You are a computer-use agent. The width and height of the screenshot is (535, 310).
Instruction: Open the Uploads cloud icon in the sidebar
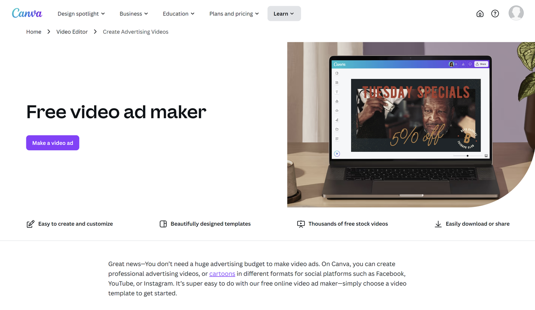pos(336,111)
